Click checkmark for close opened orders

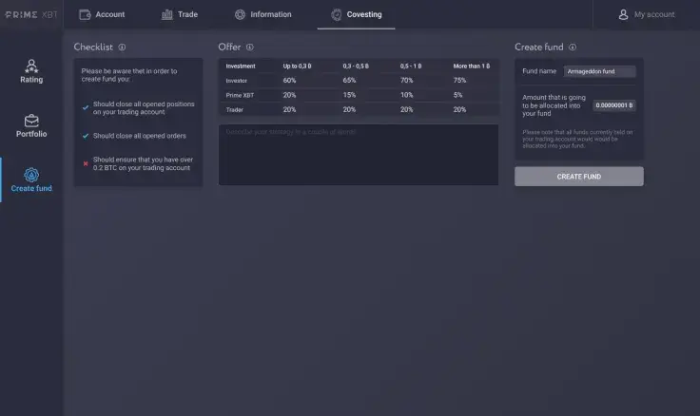pos(86,136)
